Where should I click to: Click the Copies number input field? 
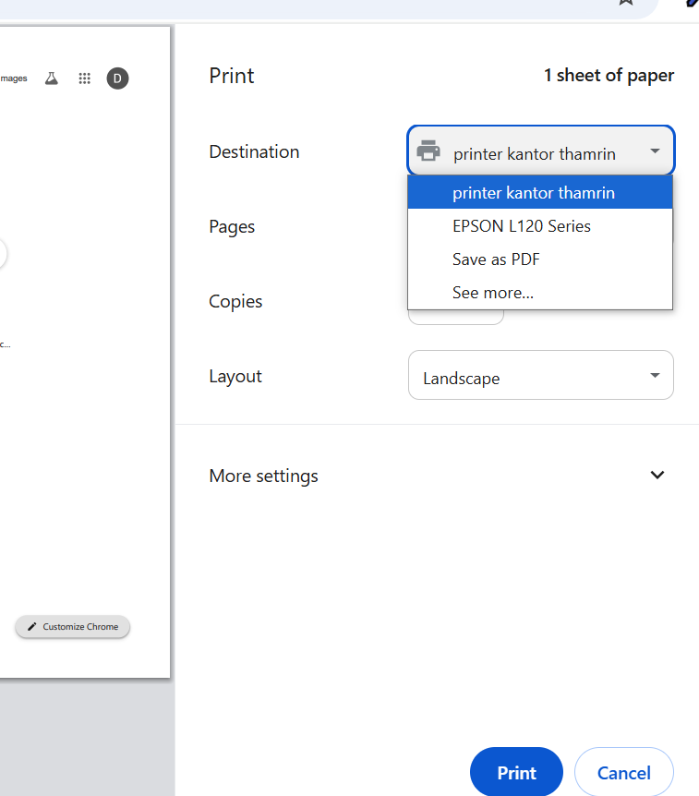click(x=456, y=316)
